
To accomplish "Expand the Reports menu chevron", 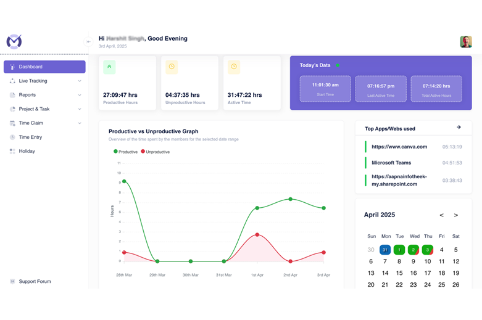I will pos(80,95).
